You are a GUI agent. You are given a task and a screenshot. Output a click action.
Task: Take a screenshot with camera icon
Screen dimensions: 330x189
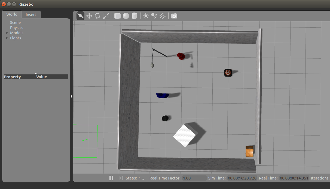point(174,16)
